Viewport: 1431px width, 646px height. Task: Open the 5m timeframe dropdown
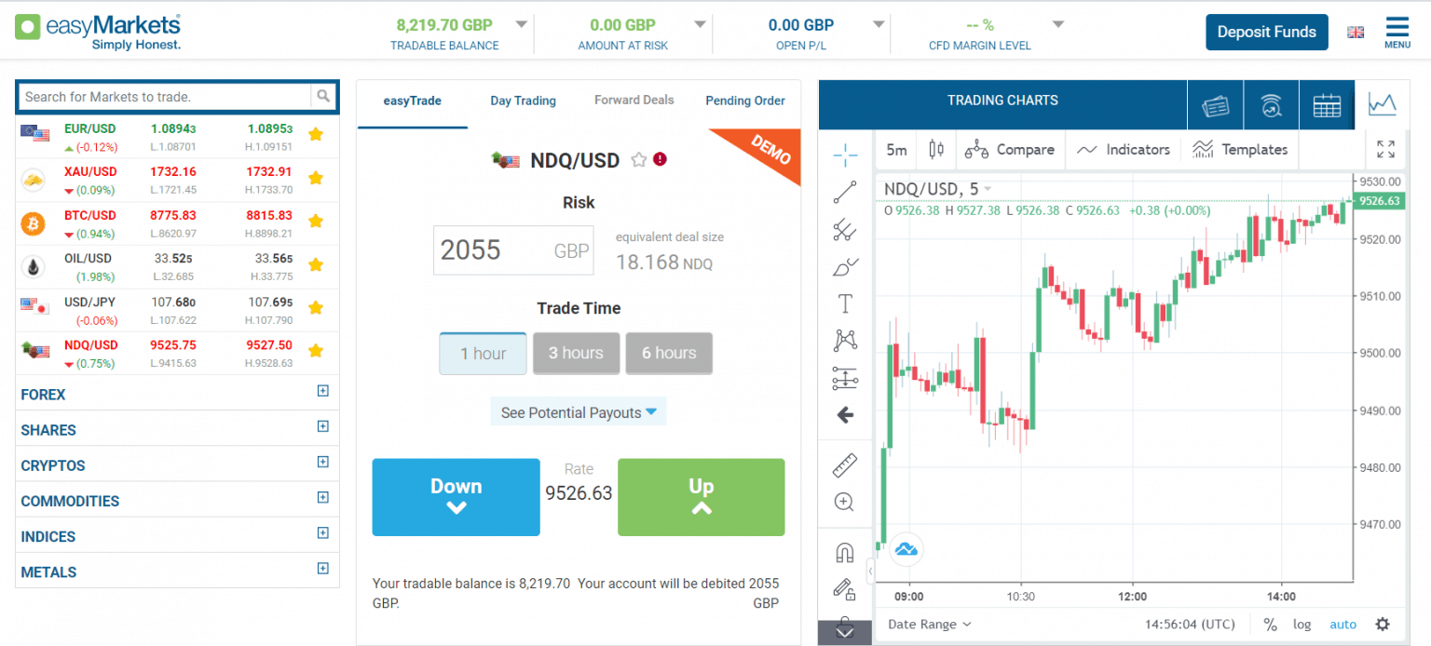895,149
